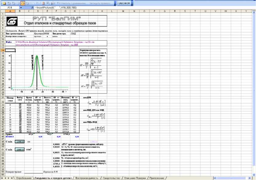Toggle the checkbox for layer number 13
The height and width of the screenshot is (180, 256).
(x=20, y=127)
